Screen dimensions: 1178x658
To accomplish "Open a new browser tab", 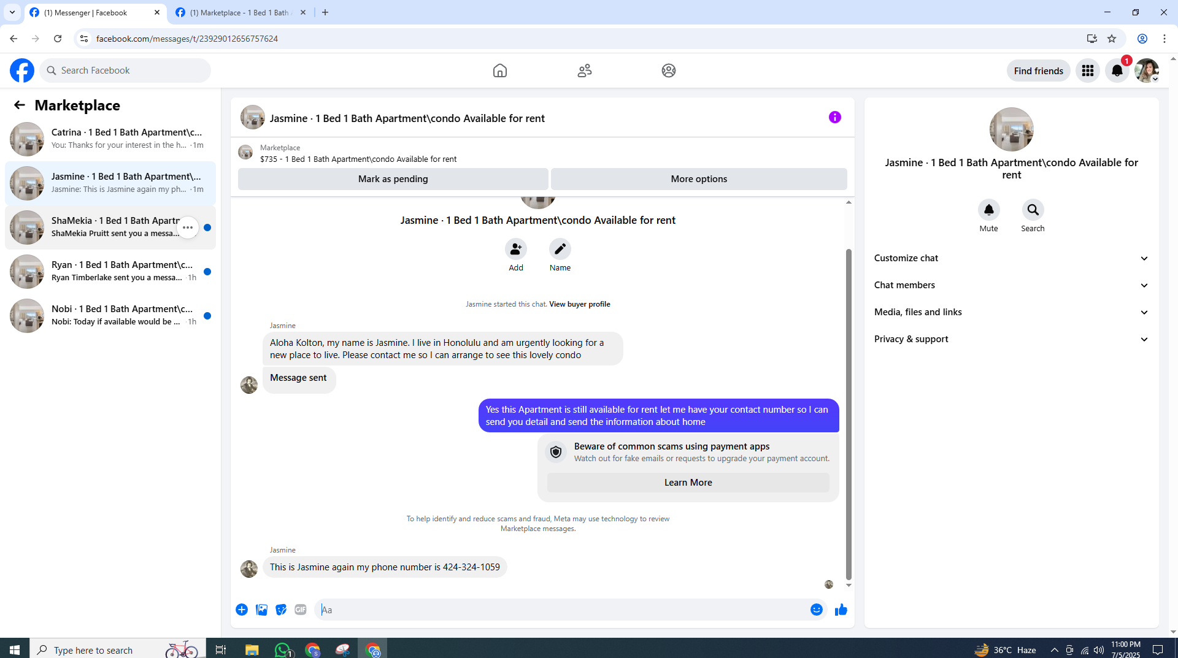I will coord(325,12).
